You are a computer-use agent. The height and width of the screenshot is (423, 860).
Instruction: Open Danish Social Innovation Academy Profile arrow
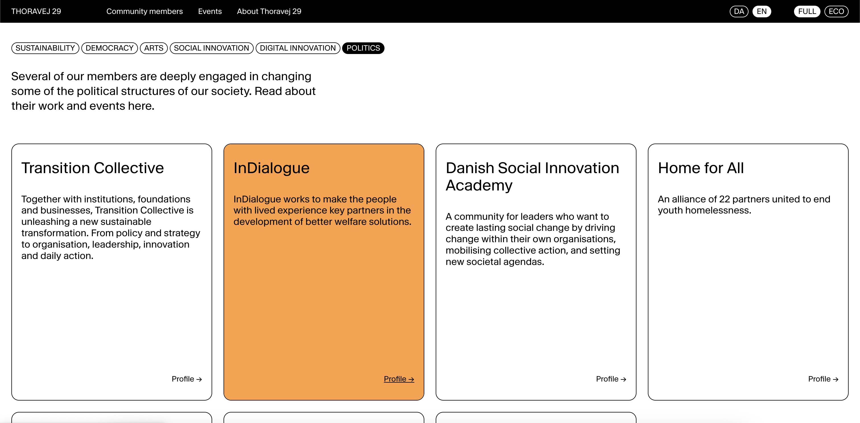tap(611, 379)
